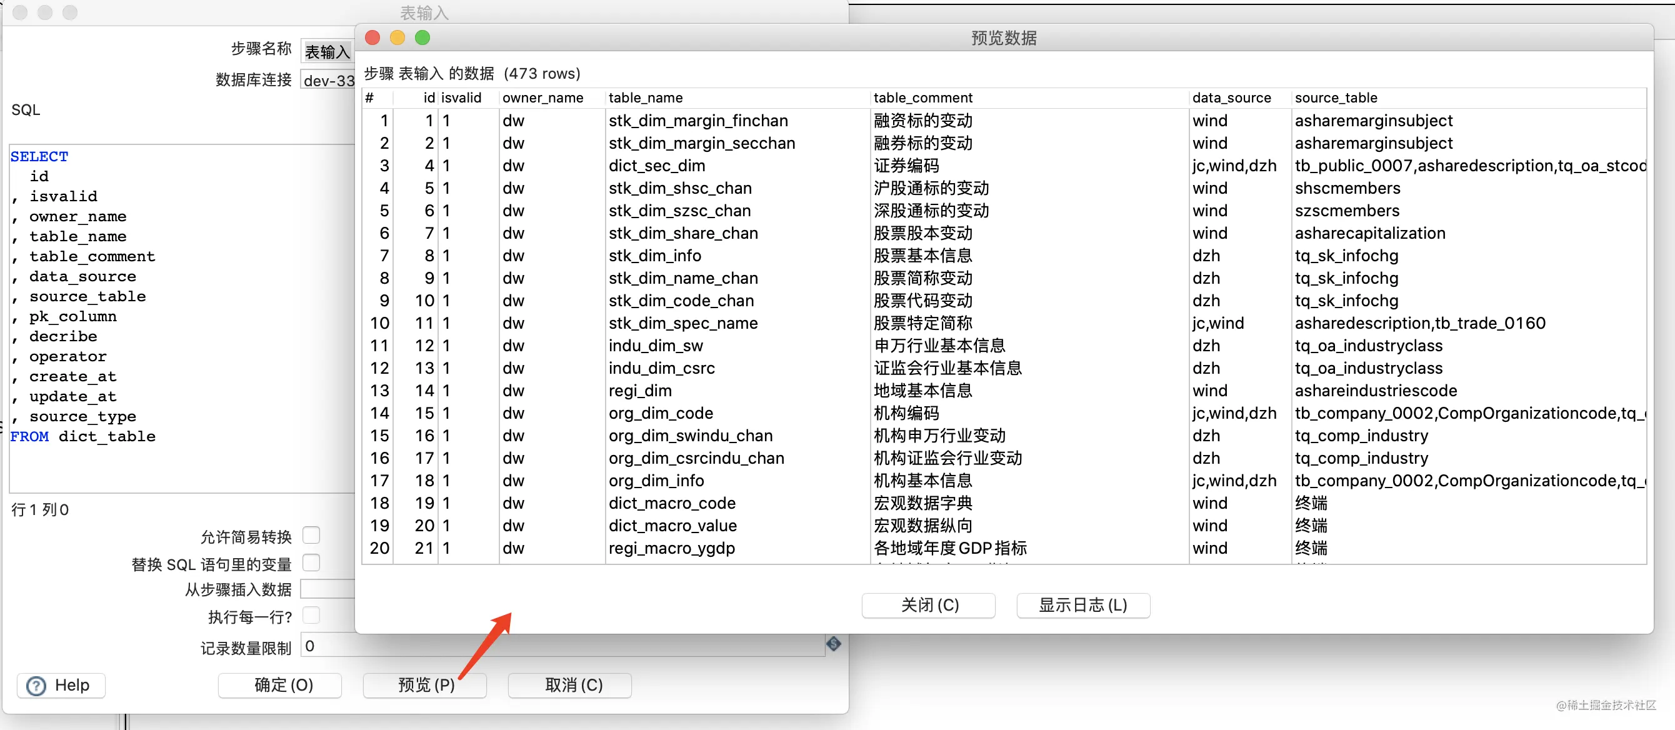Select the row with stk_dim_info table name
This screenshot has width=1675, height=730.
click(x=1004, y=256)
